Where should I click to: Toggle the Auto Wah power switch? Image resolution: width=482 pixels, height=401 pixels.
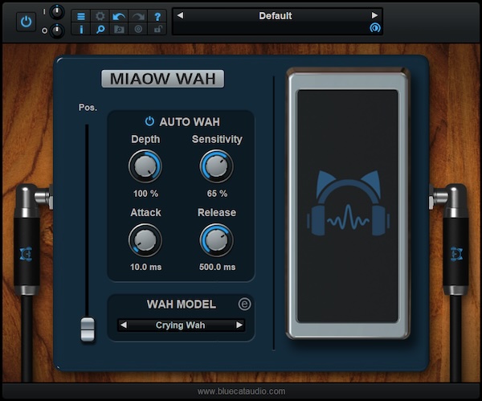tap(149, 121)
